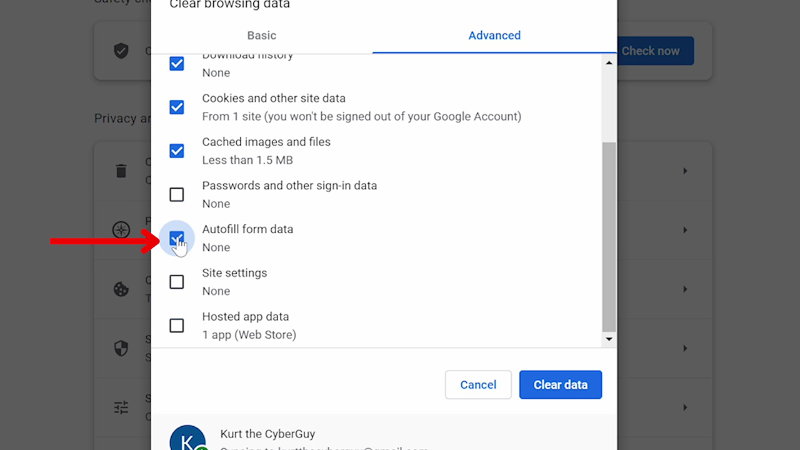Expand the Privacy settings row chevron
The height and width of the screenshot is (450, 800).
coord(684,229)
